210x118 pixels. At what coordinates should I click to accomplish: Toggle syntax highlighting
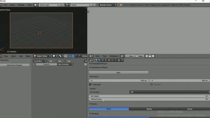[153, 56]
